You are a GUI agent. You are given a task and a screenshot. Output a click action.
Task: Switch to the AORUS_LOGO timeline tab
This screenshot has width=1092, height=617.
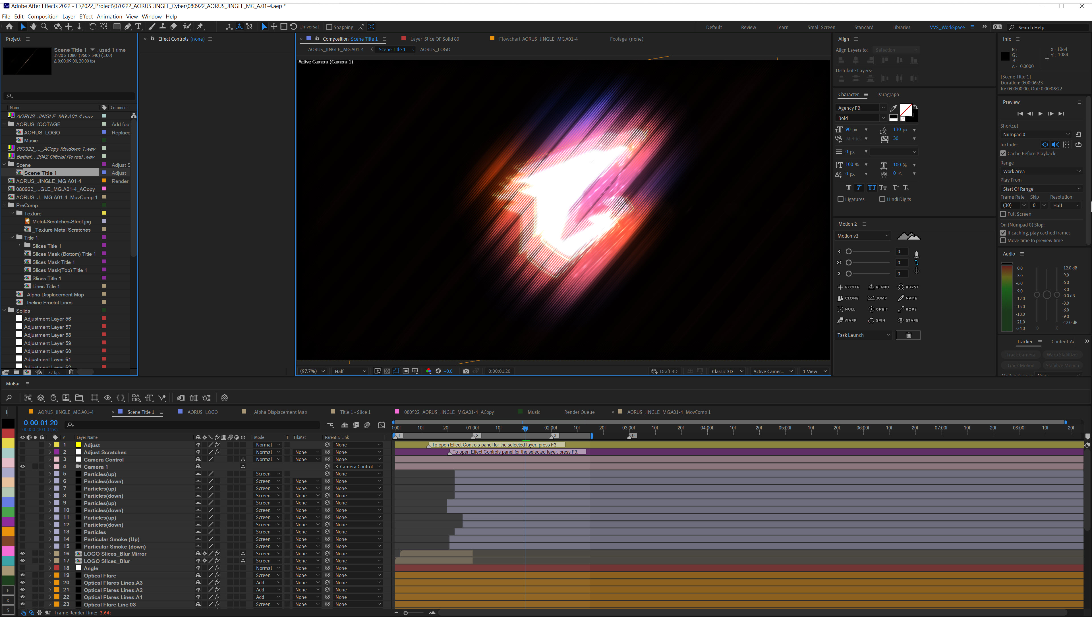click(x=202, y=412)
